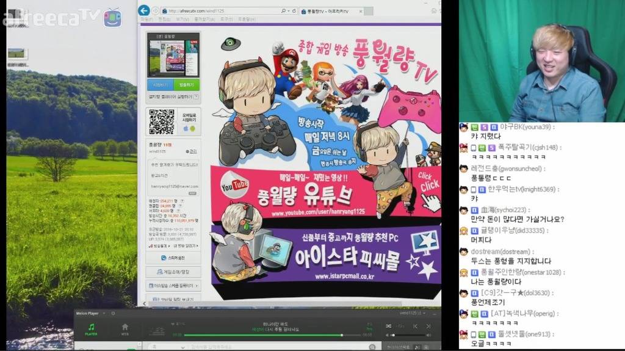Viewport: 625px width, 351px height.
Task: Click the 스티커 충전 button
Action: 173,258
